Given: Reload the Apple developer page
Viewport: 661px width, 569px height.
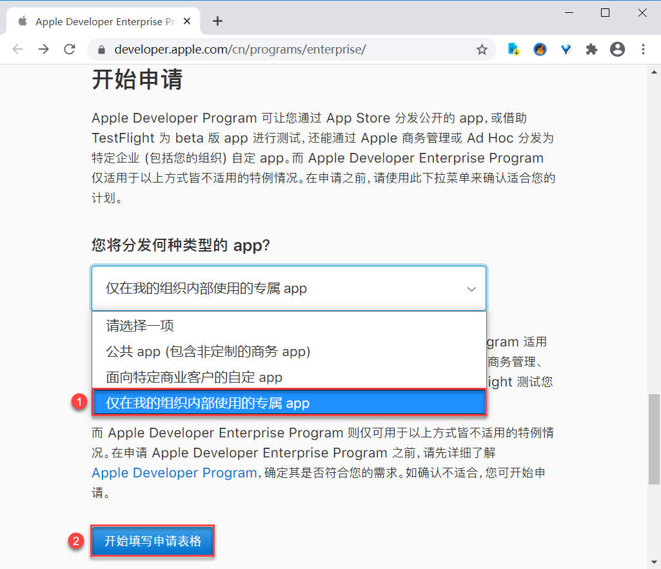Looking at the screenshot, I should 70,49.
